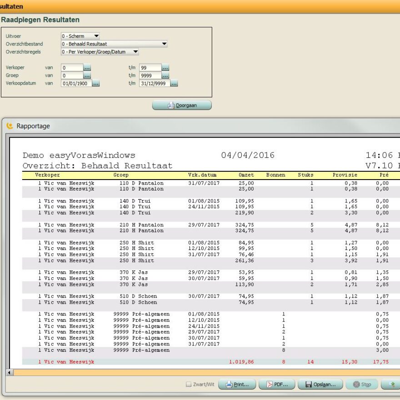
Task: Click the Verkoper t/m input field
Action: pyautogui.click(x=150, y=68)
